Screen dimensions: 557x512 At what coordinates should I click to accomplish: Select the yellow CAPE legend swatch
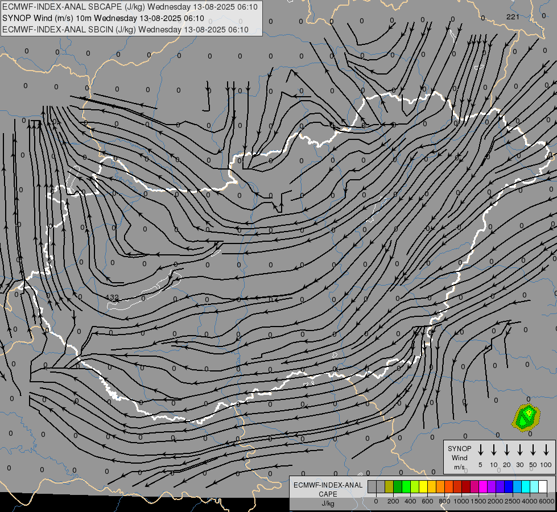coord(423,486)
